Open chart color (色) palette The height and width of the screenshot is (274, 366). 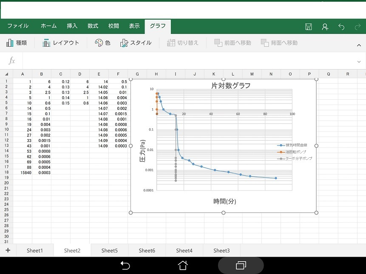(102, 43)
